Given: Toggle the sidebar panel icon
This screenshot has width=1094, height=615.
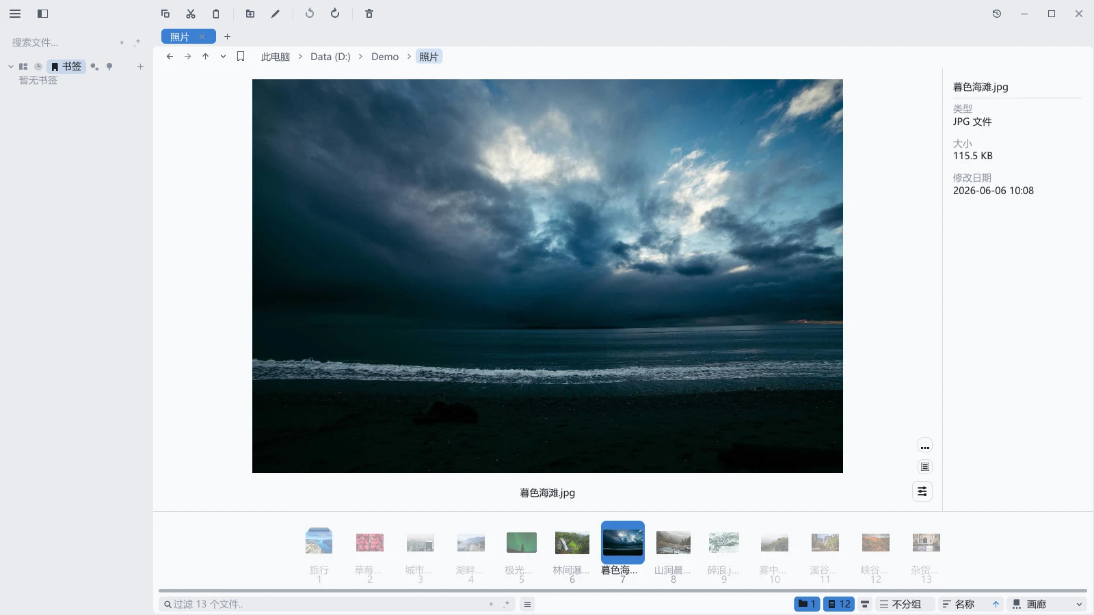Looking at the screenshot, I should click(x=42, y=14).
